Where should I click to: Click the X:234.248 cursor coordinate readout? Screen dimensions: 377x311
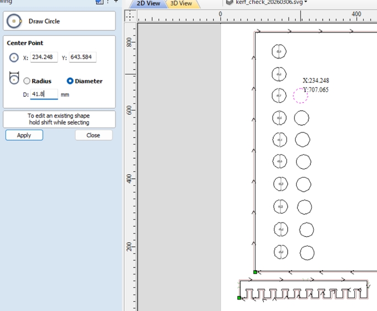click(x=315, y=81)
